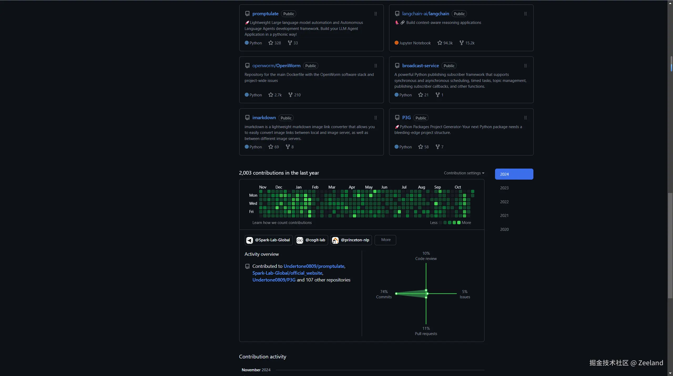Select 2021 contributions year
The height and width of the screenshot is (376, 673).
coord(504,216)
